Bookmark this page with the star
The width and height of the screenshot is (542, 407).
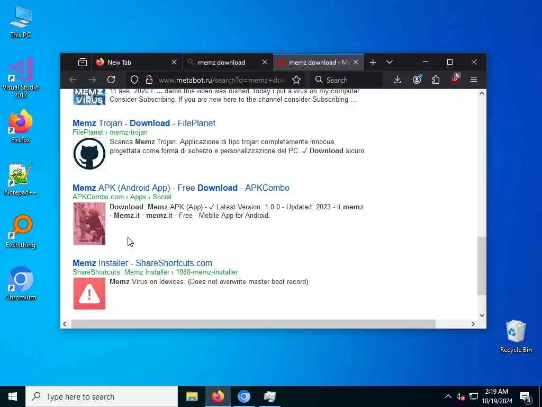point(296,80)
